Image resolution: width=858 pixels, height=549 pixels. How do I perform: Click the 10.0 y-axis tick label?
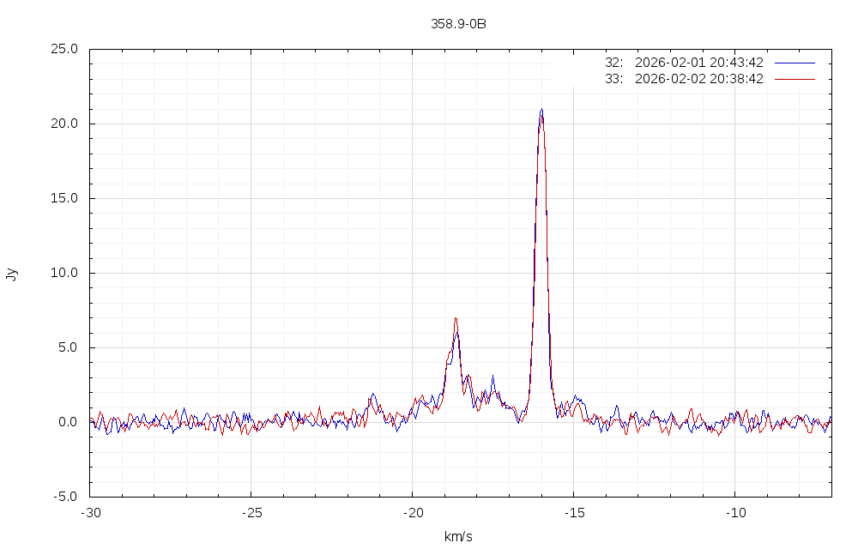point(64,273)
